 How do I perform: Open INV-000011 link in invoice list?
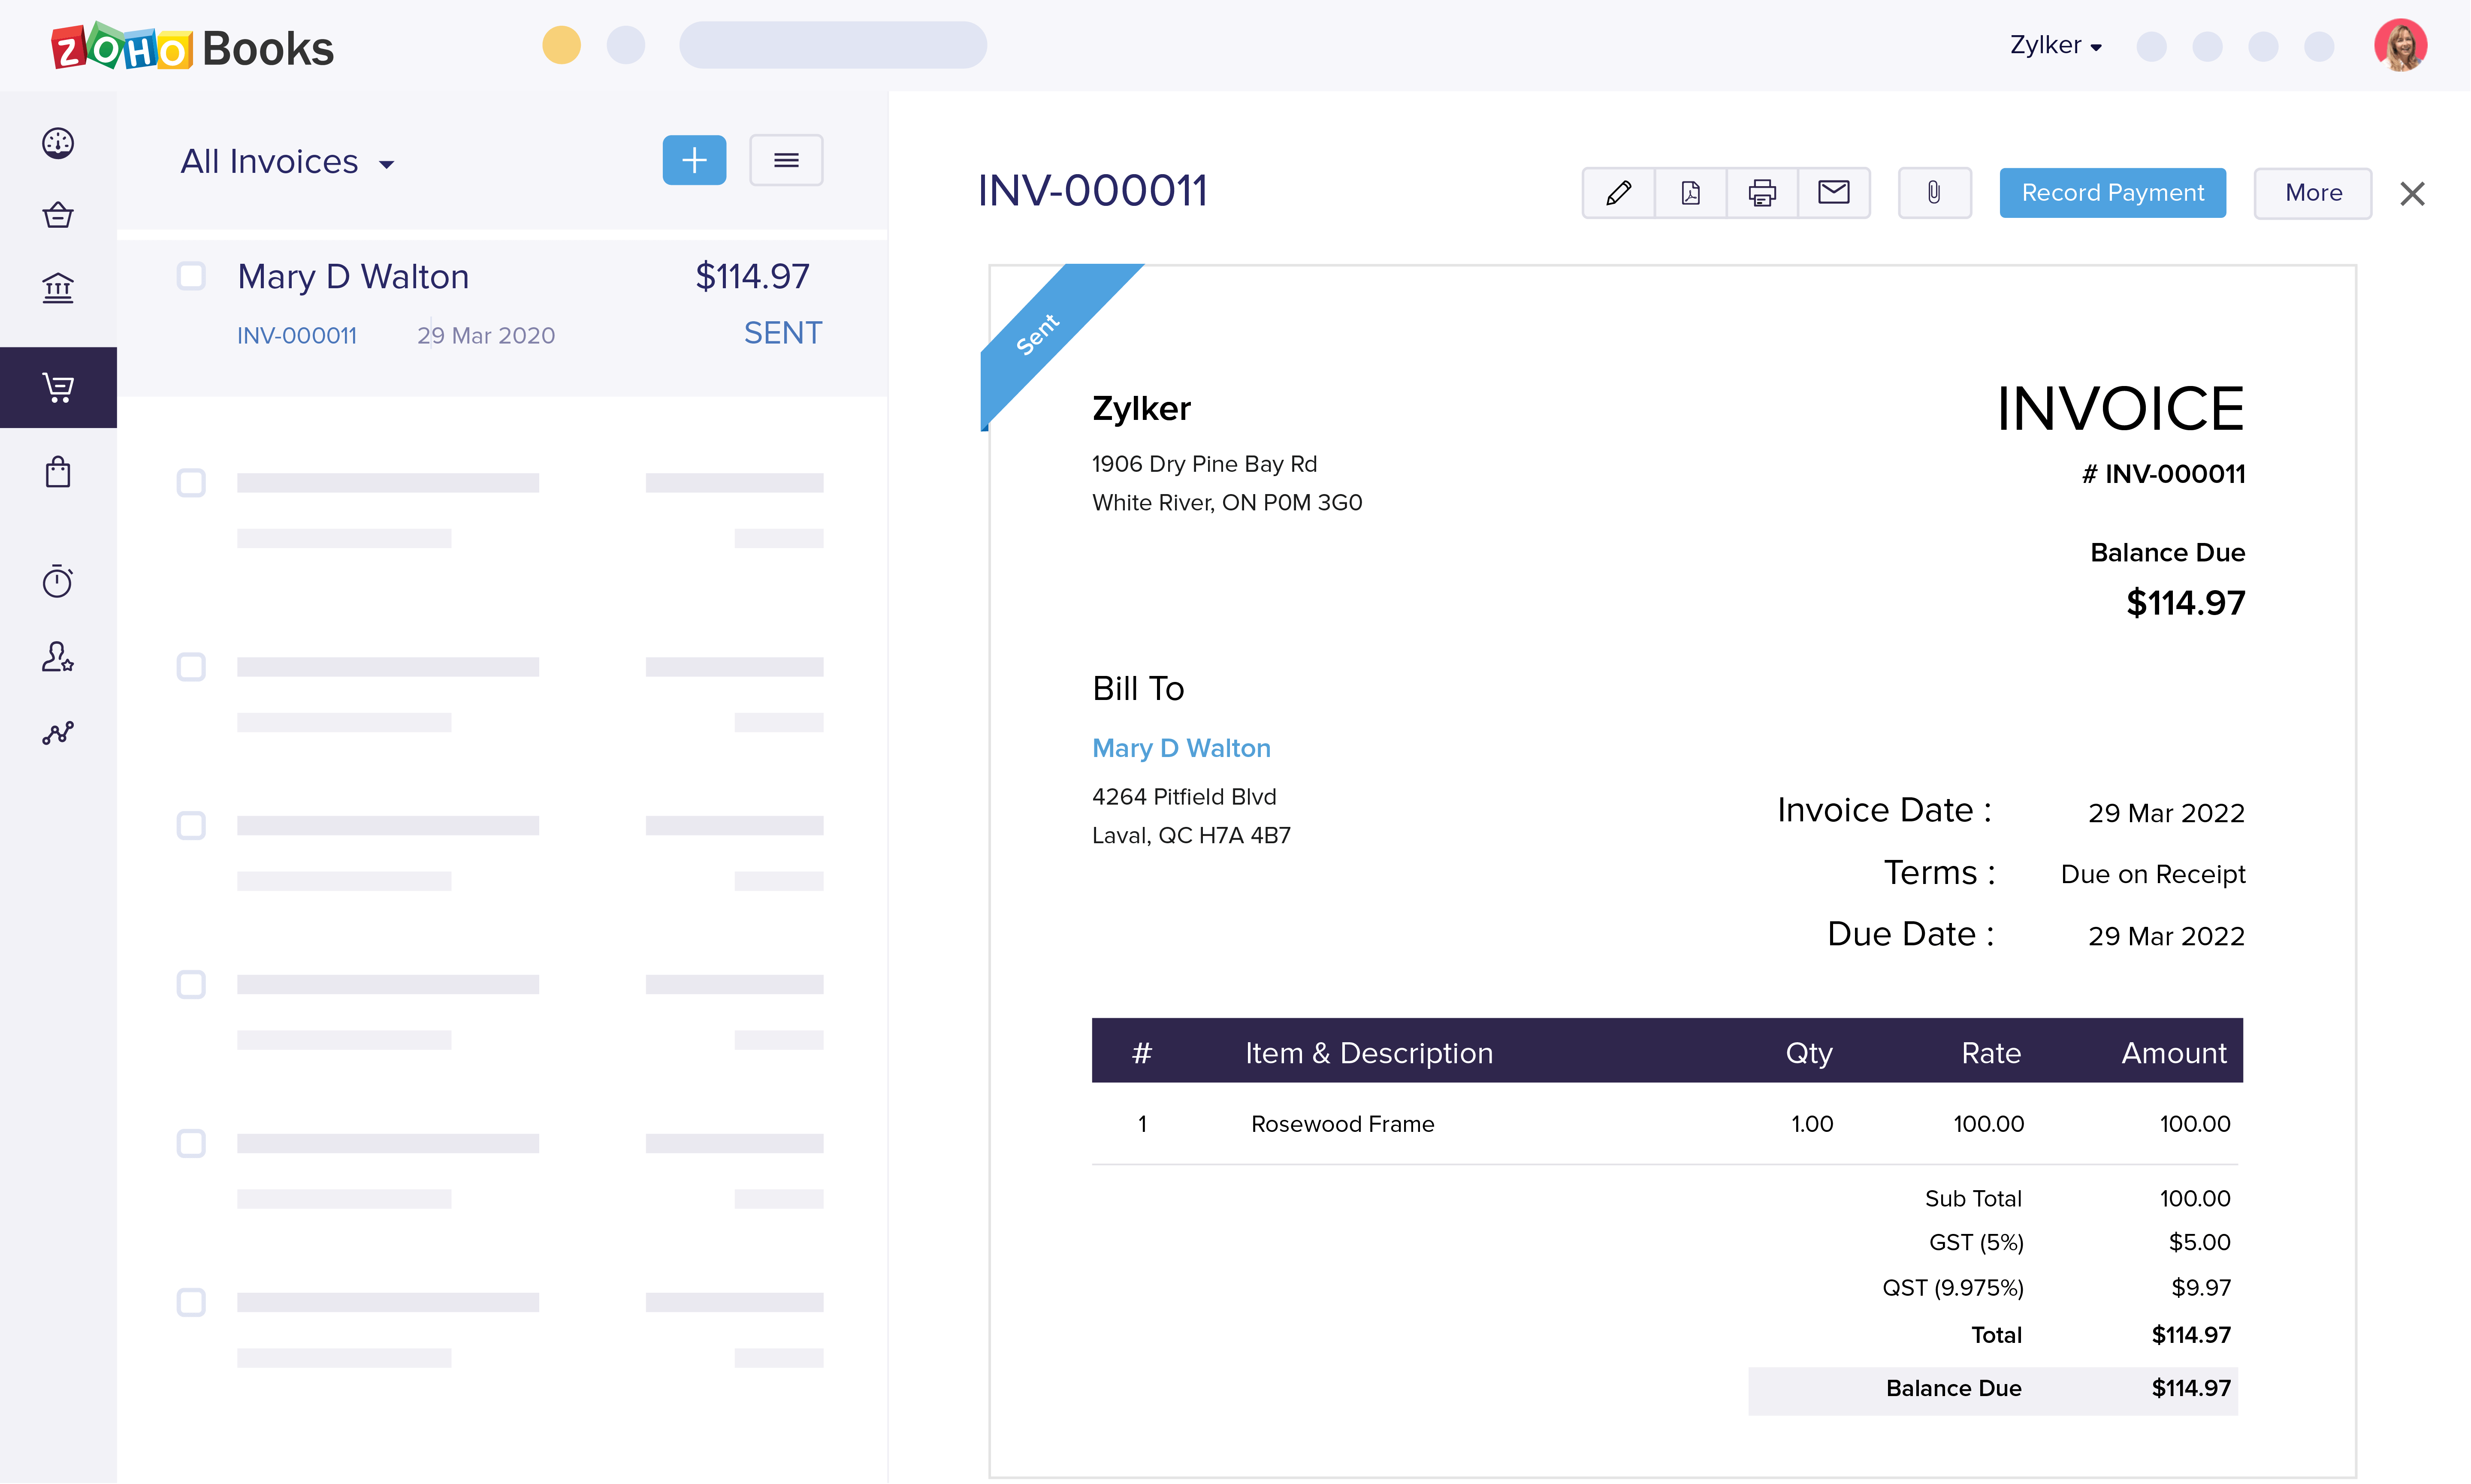297,336
